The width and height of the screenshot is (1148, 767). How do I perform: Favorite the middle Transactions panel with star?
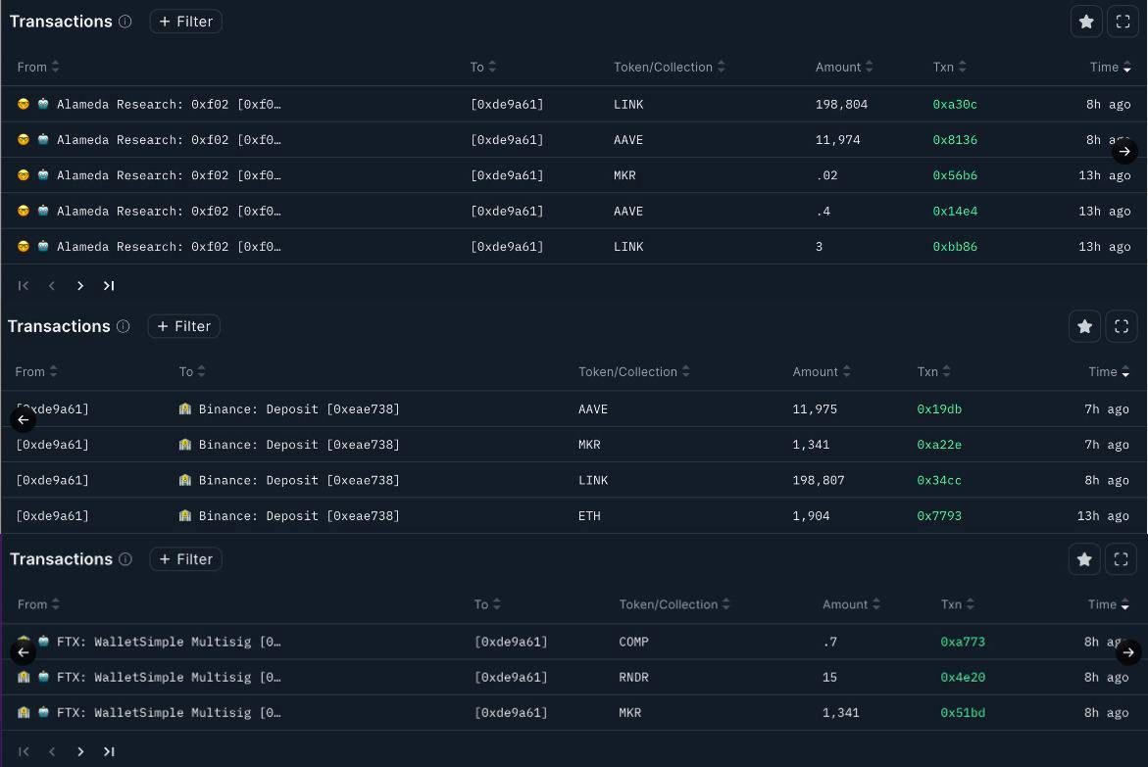tap(1084, 326)
